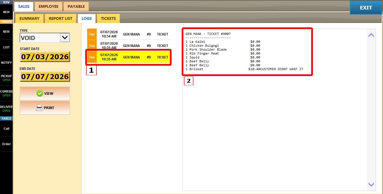Switch to the SUMMARY sub-tab
Image resolution: width=383 pixels, height=194 pixels.
tap(29, 18)
